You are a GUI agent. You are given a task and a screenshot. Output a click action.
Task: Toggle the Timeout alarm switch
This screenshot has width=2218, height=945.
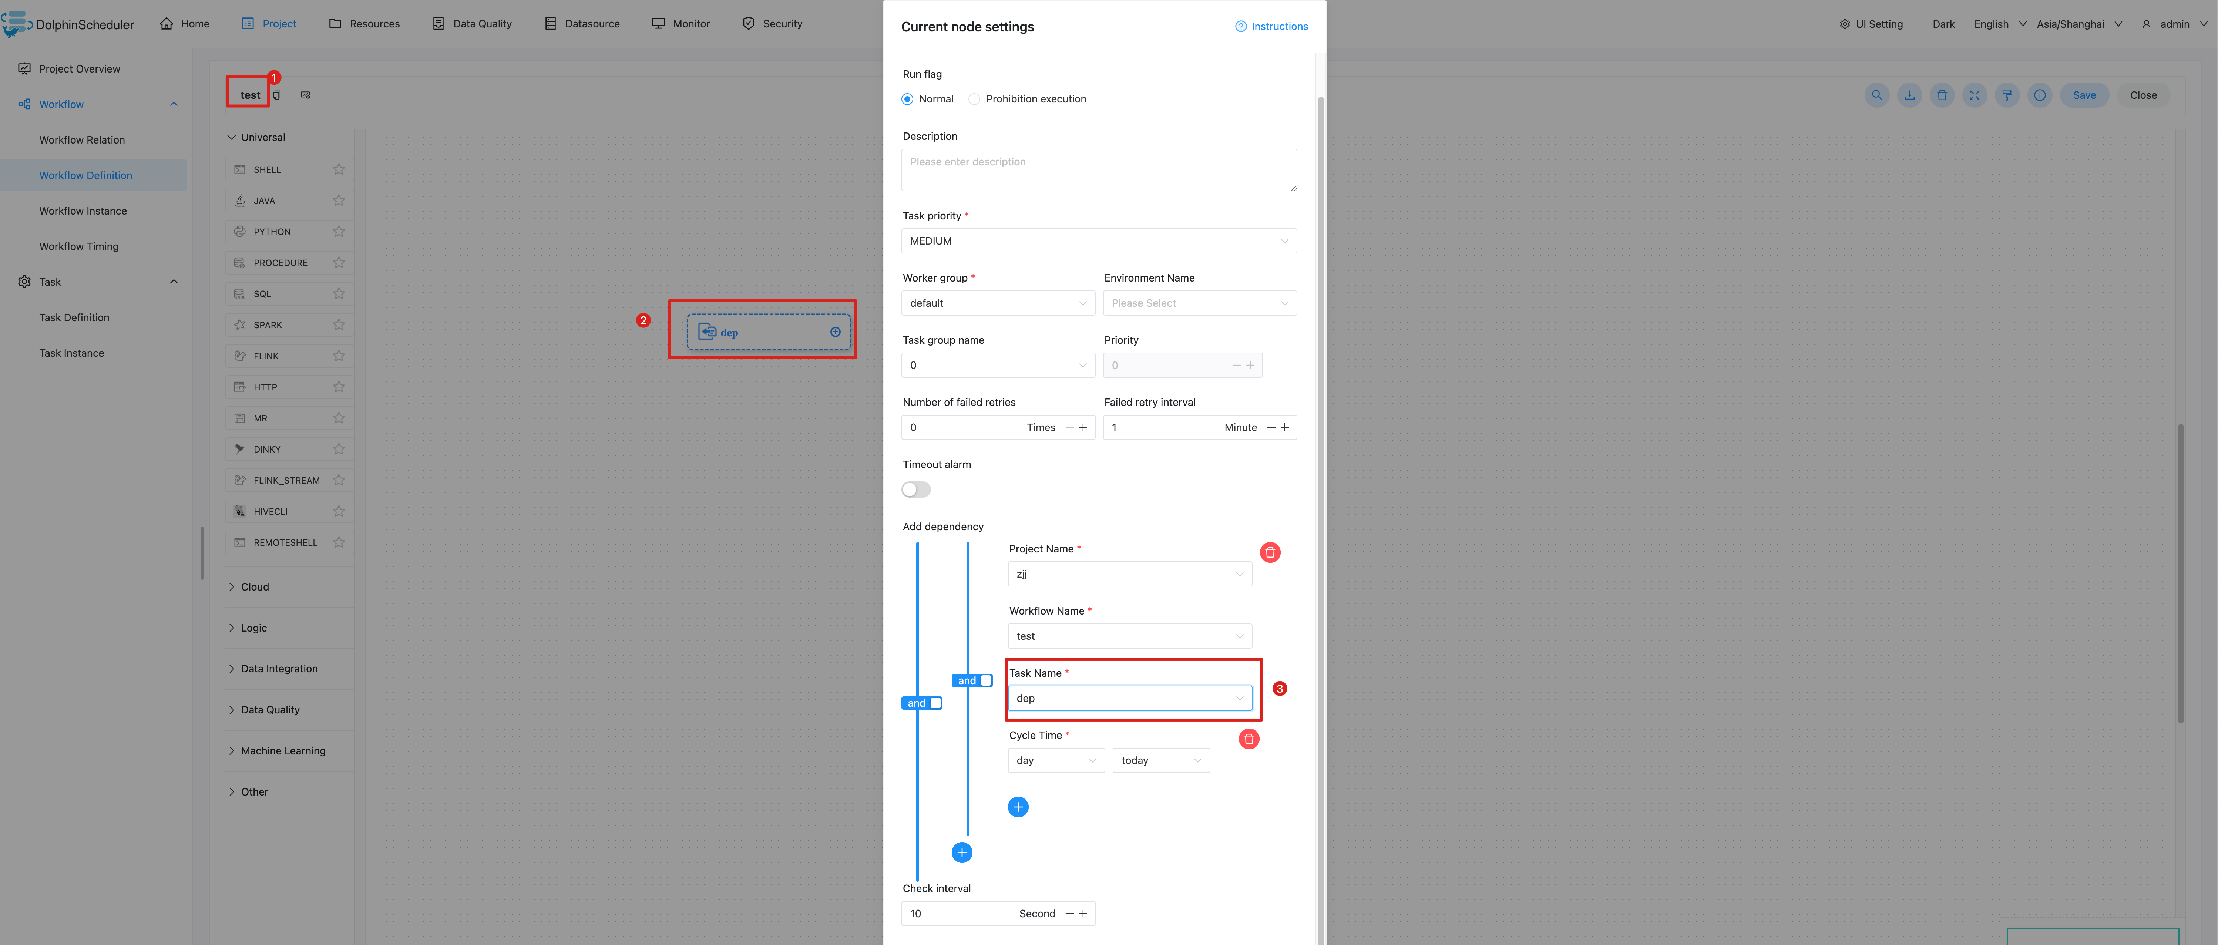pos(917,490)
